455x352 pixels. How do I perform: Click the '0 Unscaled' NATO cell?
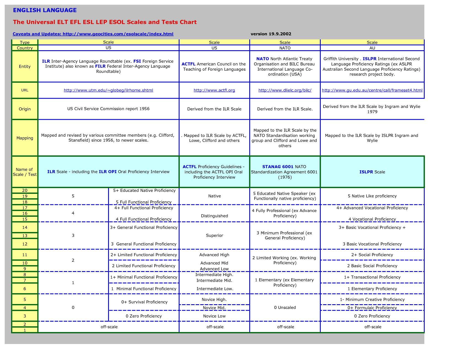[285, 308]
